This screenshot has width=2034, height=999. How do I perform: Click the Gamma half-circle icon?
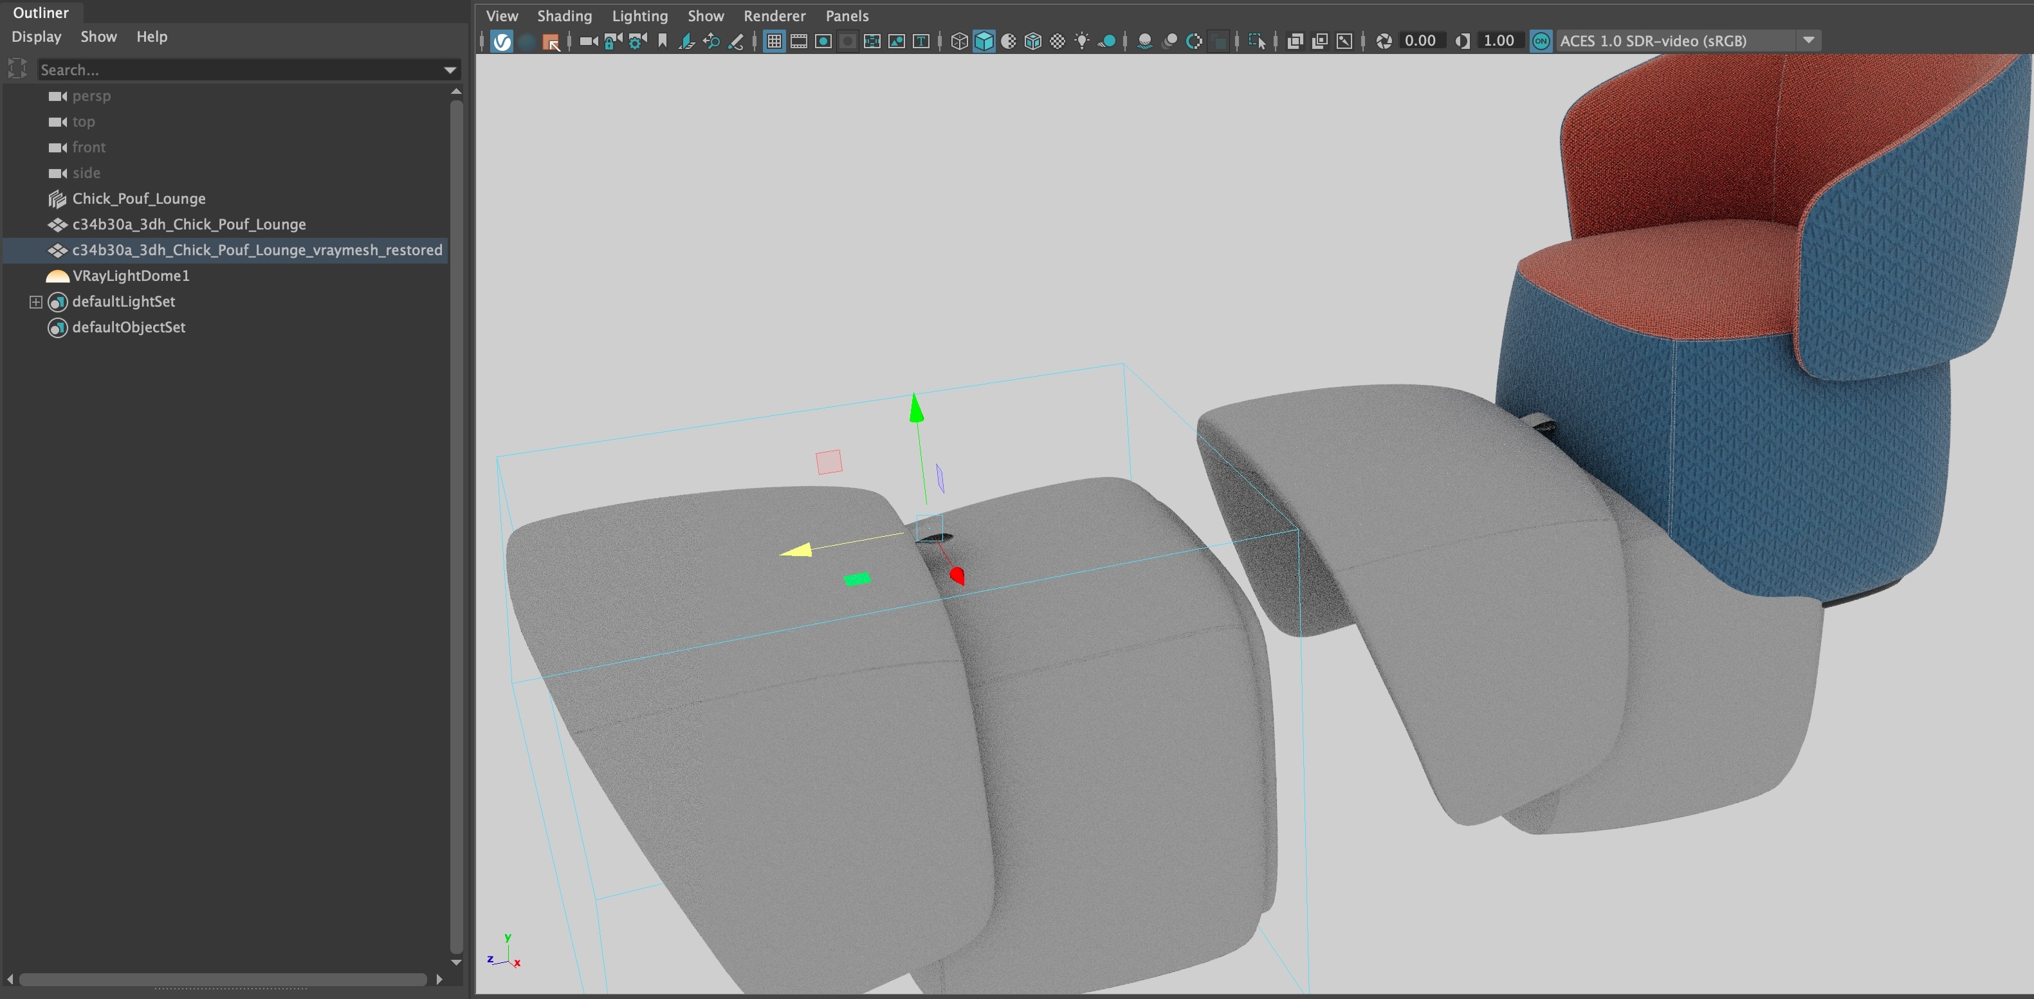coord(1462,41)
